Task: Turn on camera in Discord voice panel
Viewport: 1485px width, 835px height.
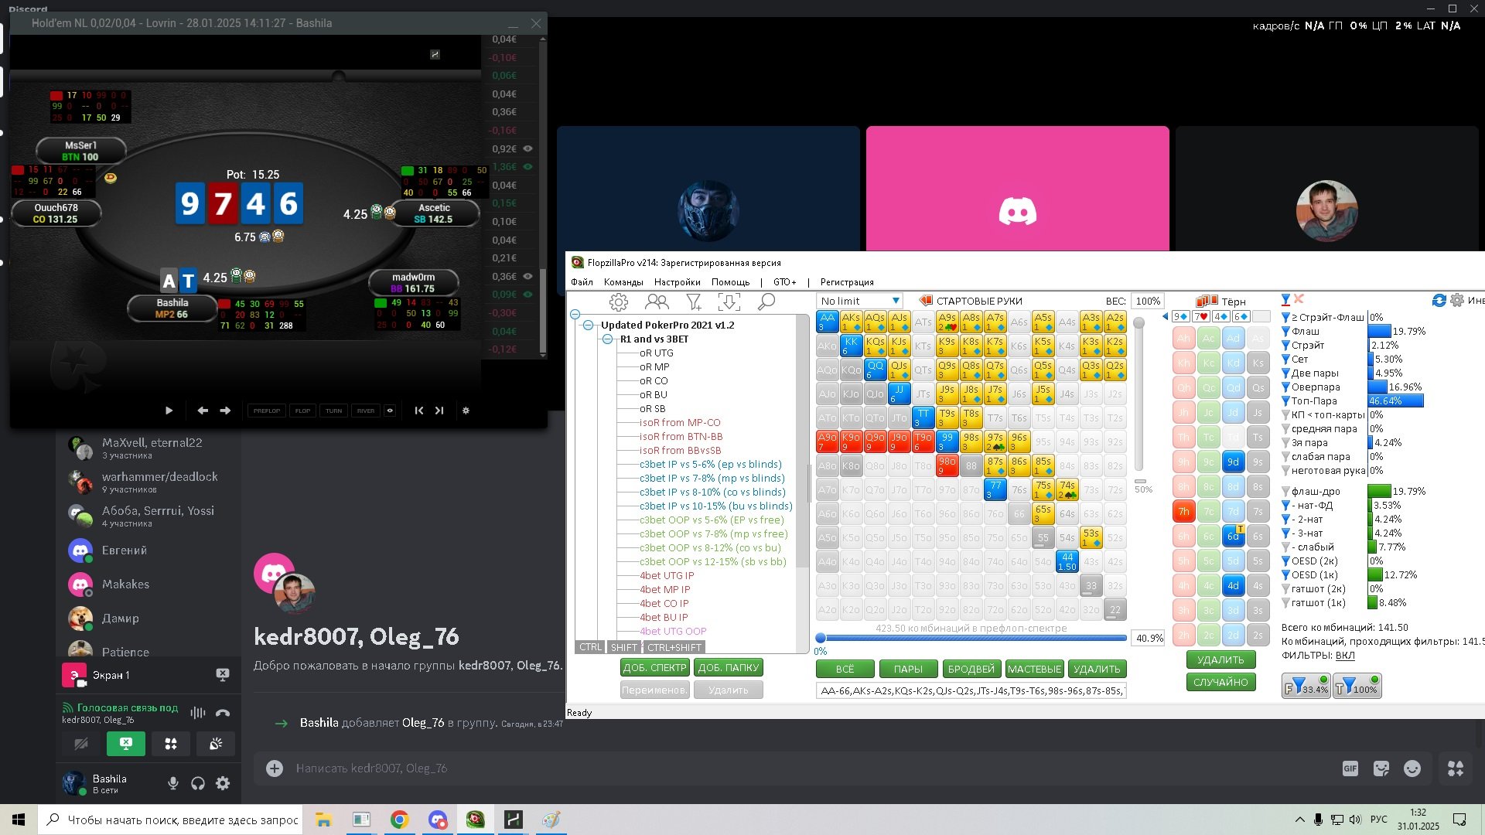Action: [x=80, y=744]
